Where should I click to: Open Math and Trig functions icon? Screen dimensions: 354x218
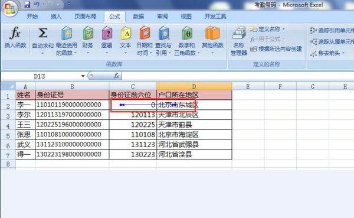coord(187,33)
